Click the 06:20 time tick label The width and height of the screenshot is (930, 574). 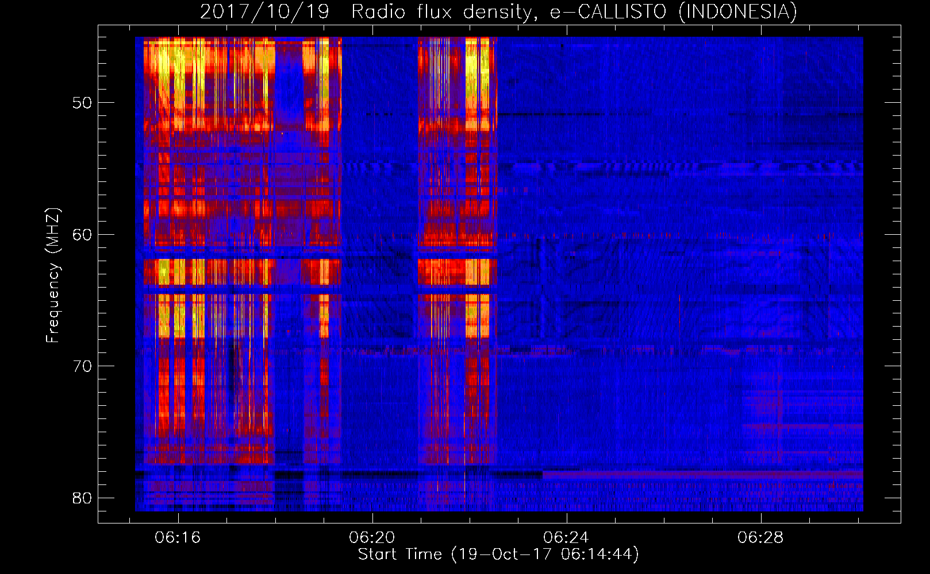point(372,537)
